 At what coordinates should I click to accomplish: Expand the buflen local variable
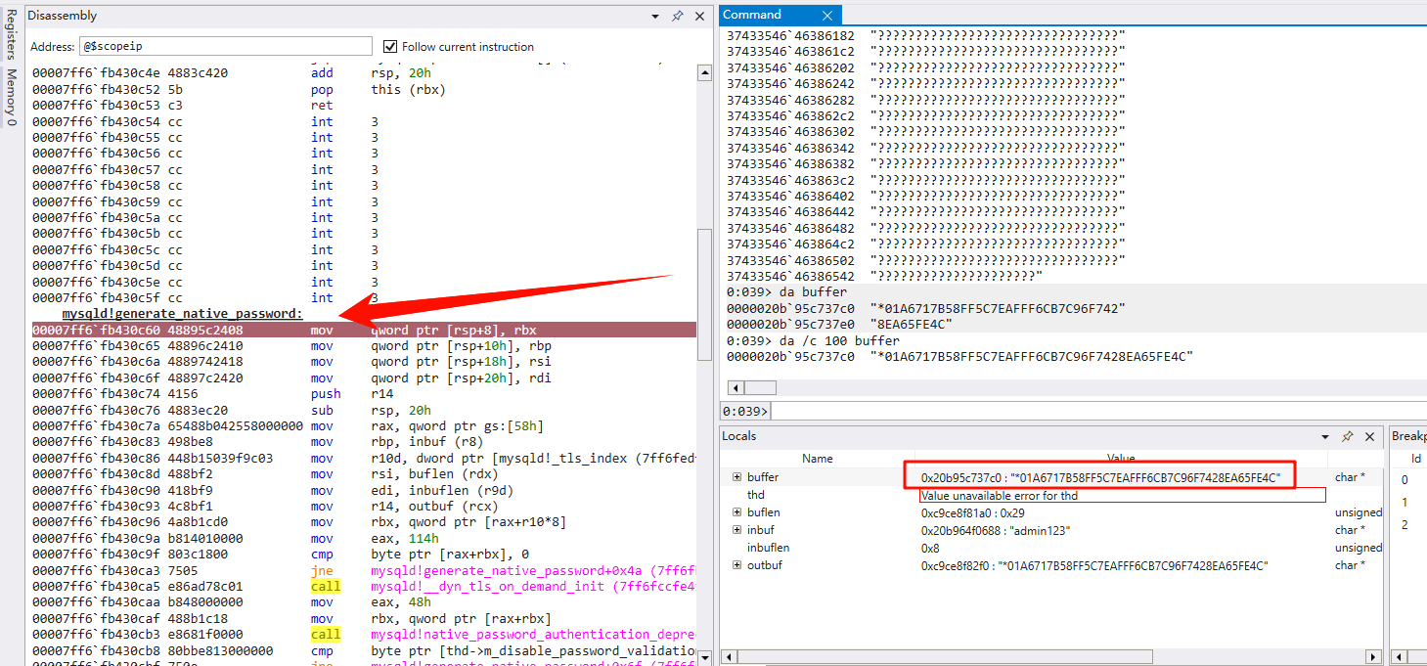click(x=736, y=512)
